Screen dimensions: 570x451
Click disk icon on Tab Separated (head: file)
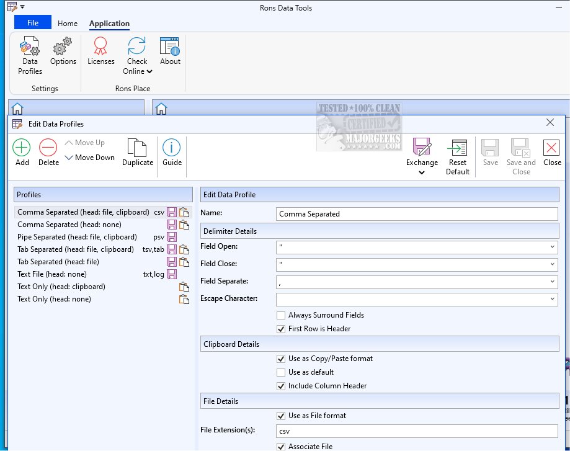click(172, 262)
